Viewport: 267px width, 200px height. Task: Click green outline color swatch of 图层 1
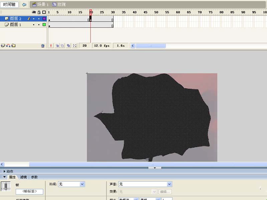pyautogui.click(x=44, y=25)
